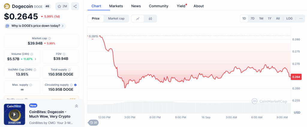Click the 0.264 current price label

(x=296, y=77)
